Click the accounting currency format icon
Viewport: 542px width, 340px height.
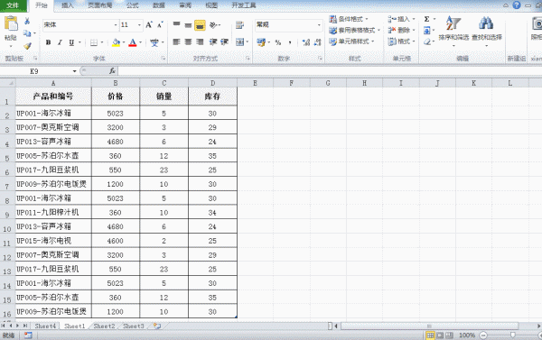[261, 42]
